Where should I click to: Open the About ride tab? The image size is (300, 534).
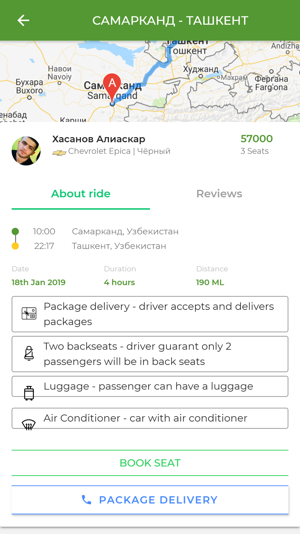(x=81, y=194)
